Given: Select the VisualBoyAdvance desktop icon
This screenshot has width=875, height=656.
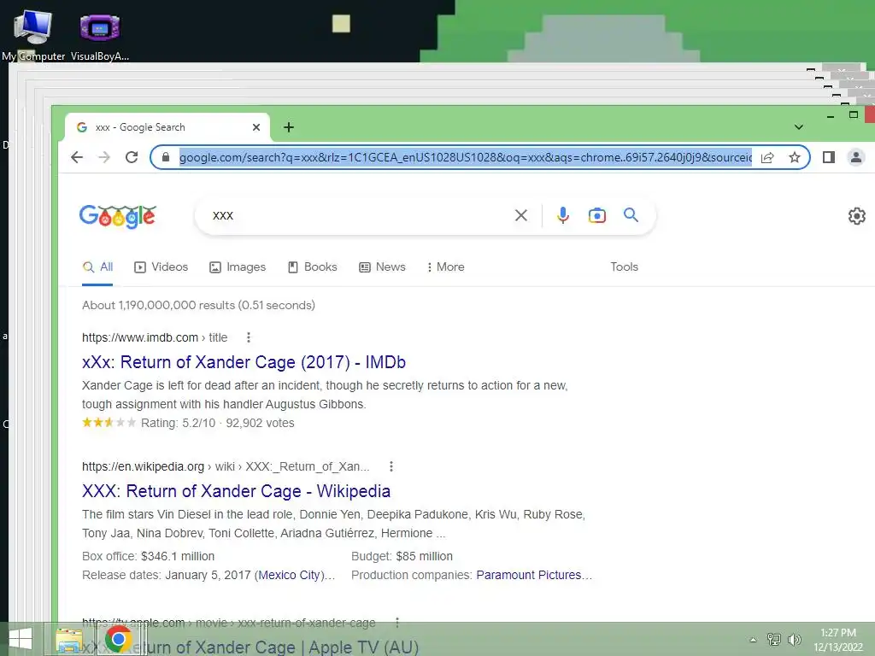Looking at the screenshot, I should pyautogui.click(x=100, y=34).
